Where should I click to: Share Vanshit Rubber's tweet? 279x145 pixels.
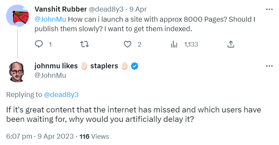point(231,44)
